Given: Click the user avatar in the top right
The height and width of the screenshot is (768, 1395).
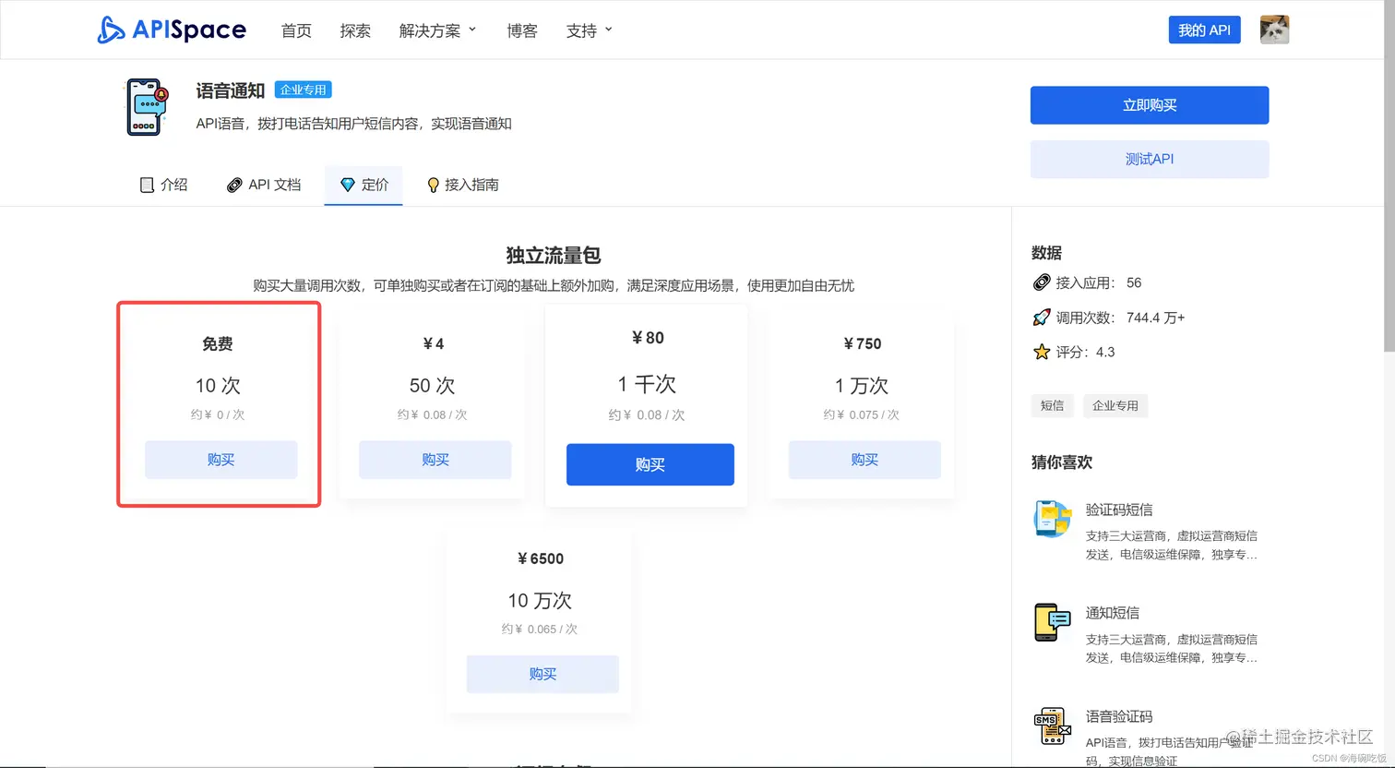Looking at the screenshot, I should point(1274,29).
